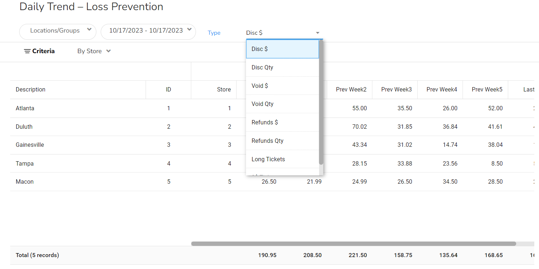
Task: Click the horizontal table scrollbar
Action: pyautogui.click(x=353, y=244)
